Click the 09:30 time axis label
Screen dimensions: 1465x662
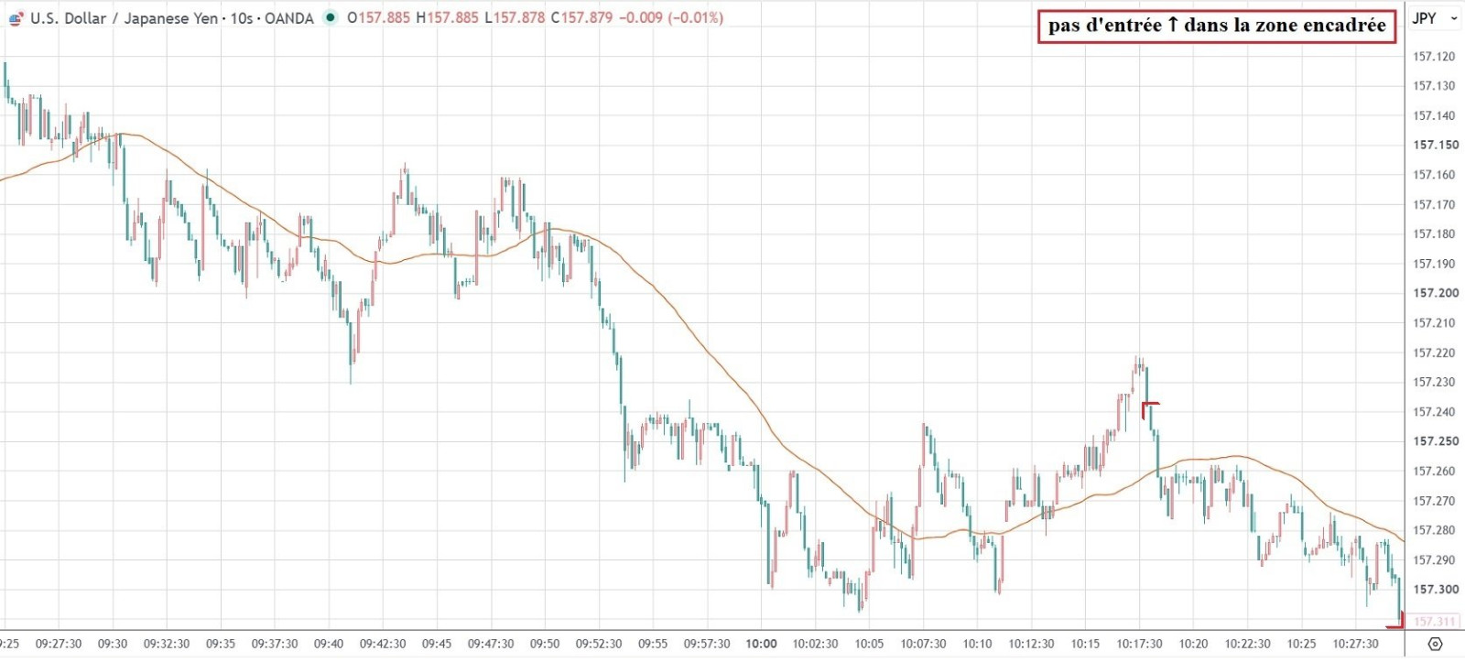coord(113,644)
